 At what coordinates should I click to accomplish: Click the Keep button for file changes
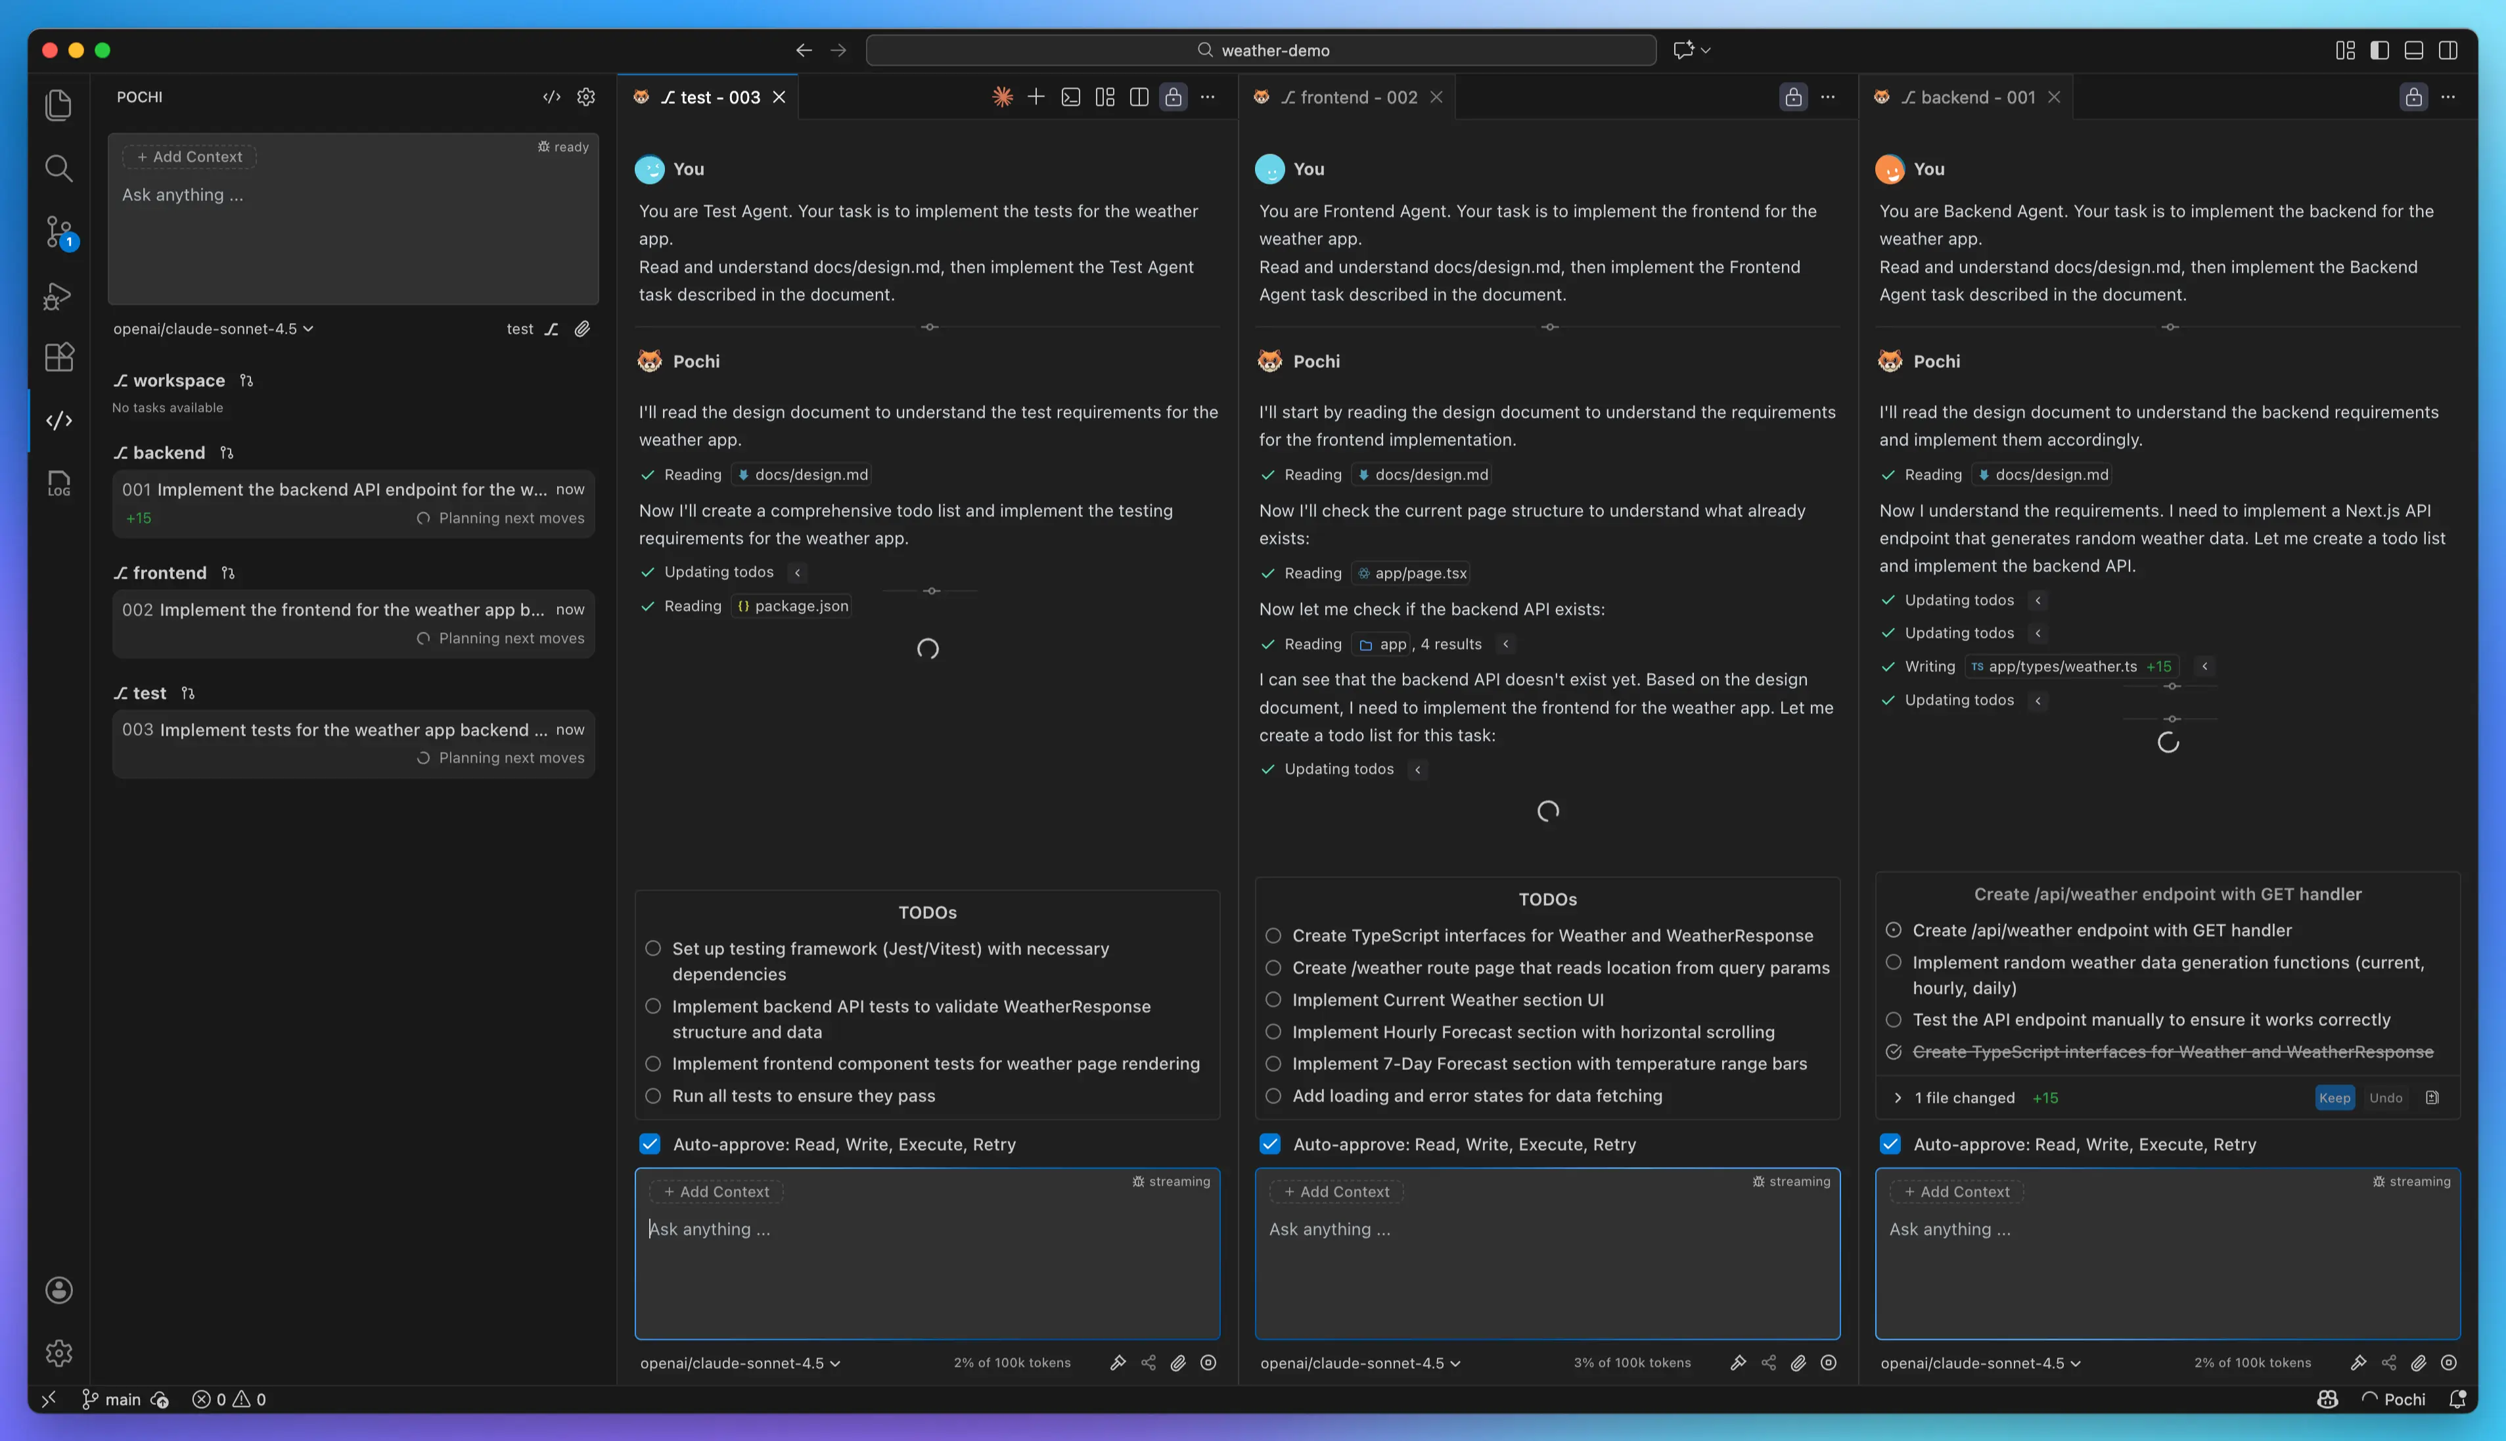pos(2334,1097)
